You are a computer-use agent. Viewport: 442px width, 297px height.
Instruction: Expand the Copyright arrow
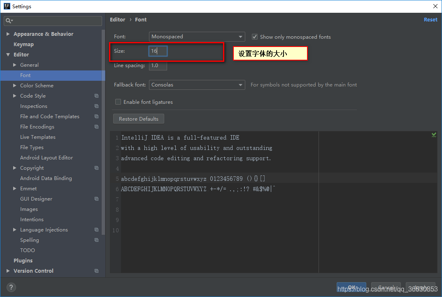15,168
